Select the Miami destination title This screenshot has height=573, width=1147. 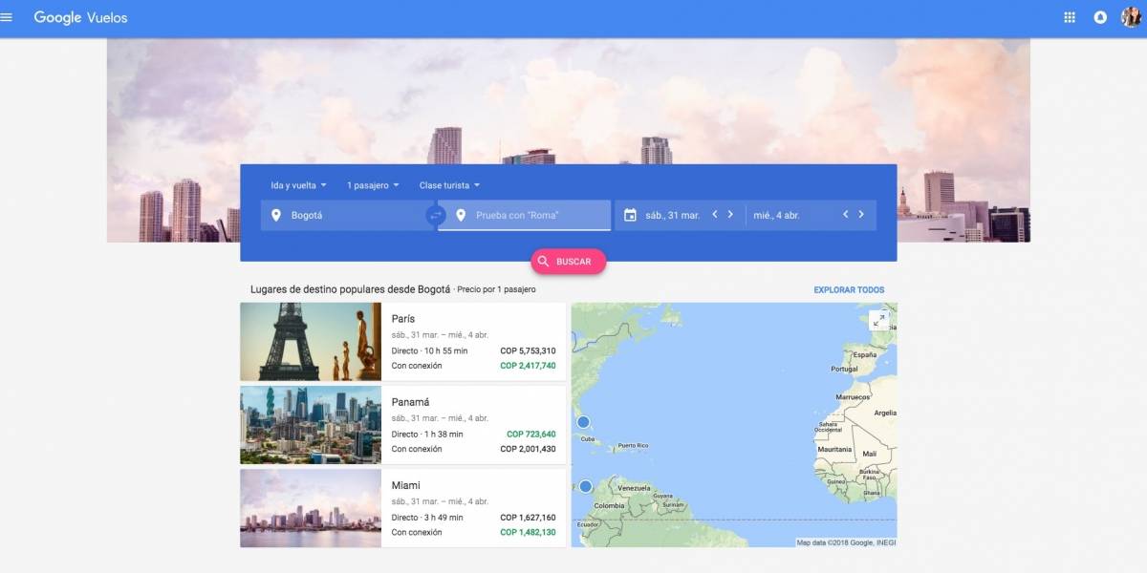tap(406, 485)
